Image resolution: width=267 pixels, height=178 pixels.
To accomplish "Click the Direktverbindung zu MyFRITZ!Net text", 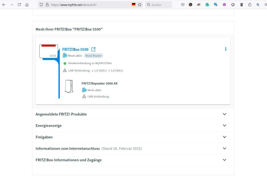I will (90, 63).
